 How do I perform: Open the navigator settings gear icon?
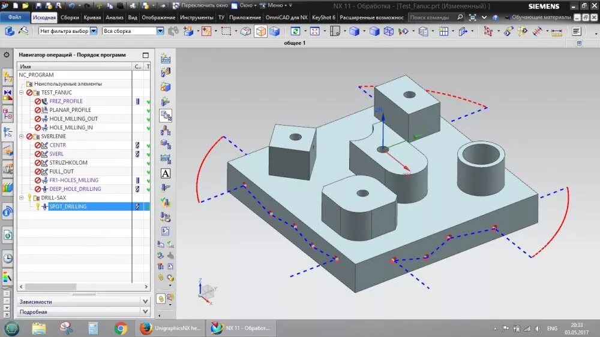click(x=7, y=55)
